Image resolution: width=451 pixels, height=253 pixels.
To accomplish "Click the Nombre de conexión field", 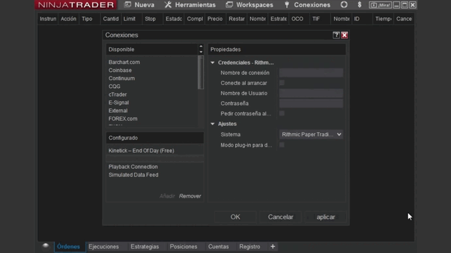I will coord(311,72).
